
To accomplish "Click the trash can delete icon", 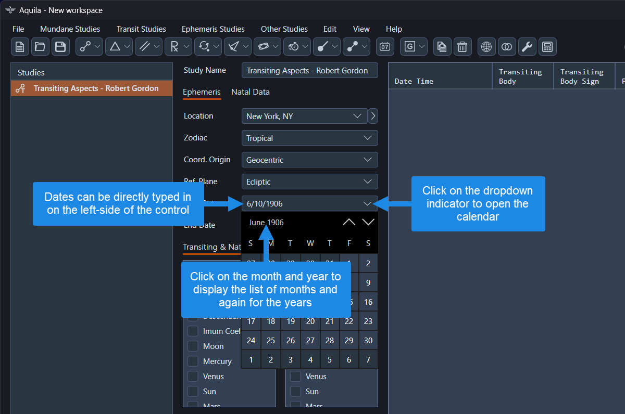I will (462, 47).
